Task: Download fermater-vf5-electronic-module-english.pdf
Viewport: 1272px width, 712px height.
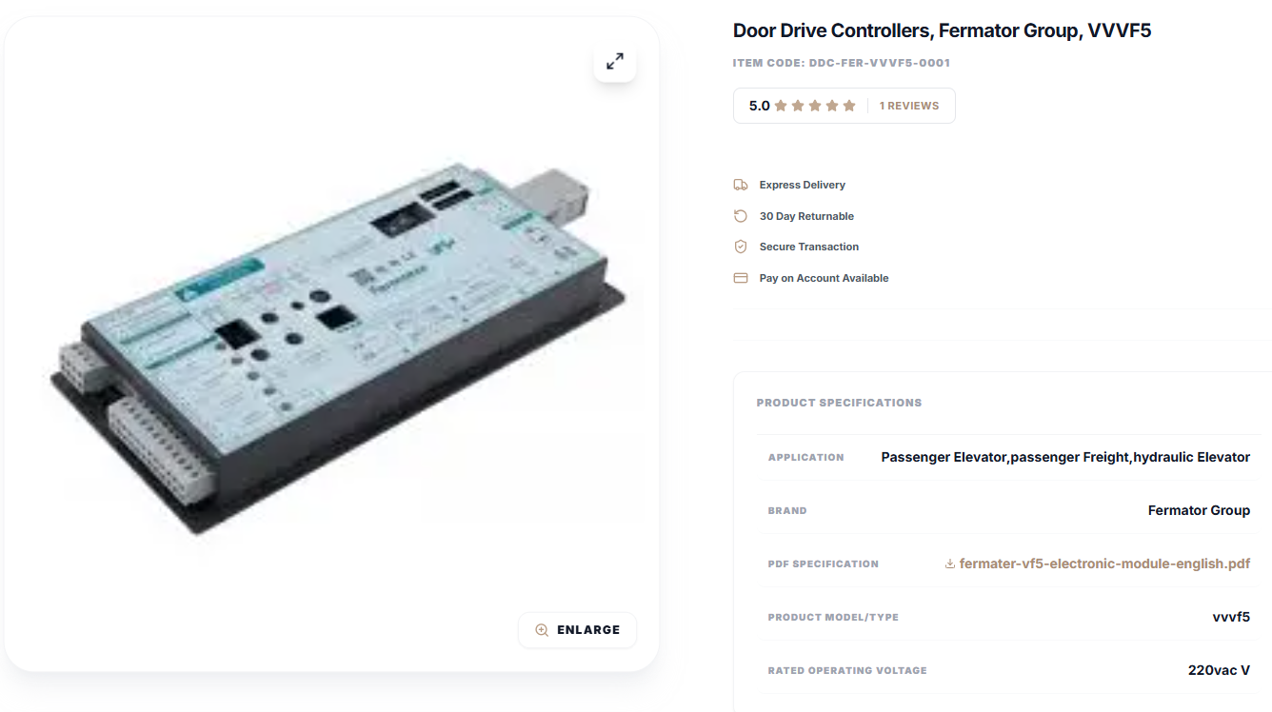Action: pos(1104,564)
